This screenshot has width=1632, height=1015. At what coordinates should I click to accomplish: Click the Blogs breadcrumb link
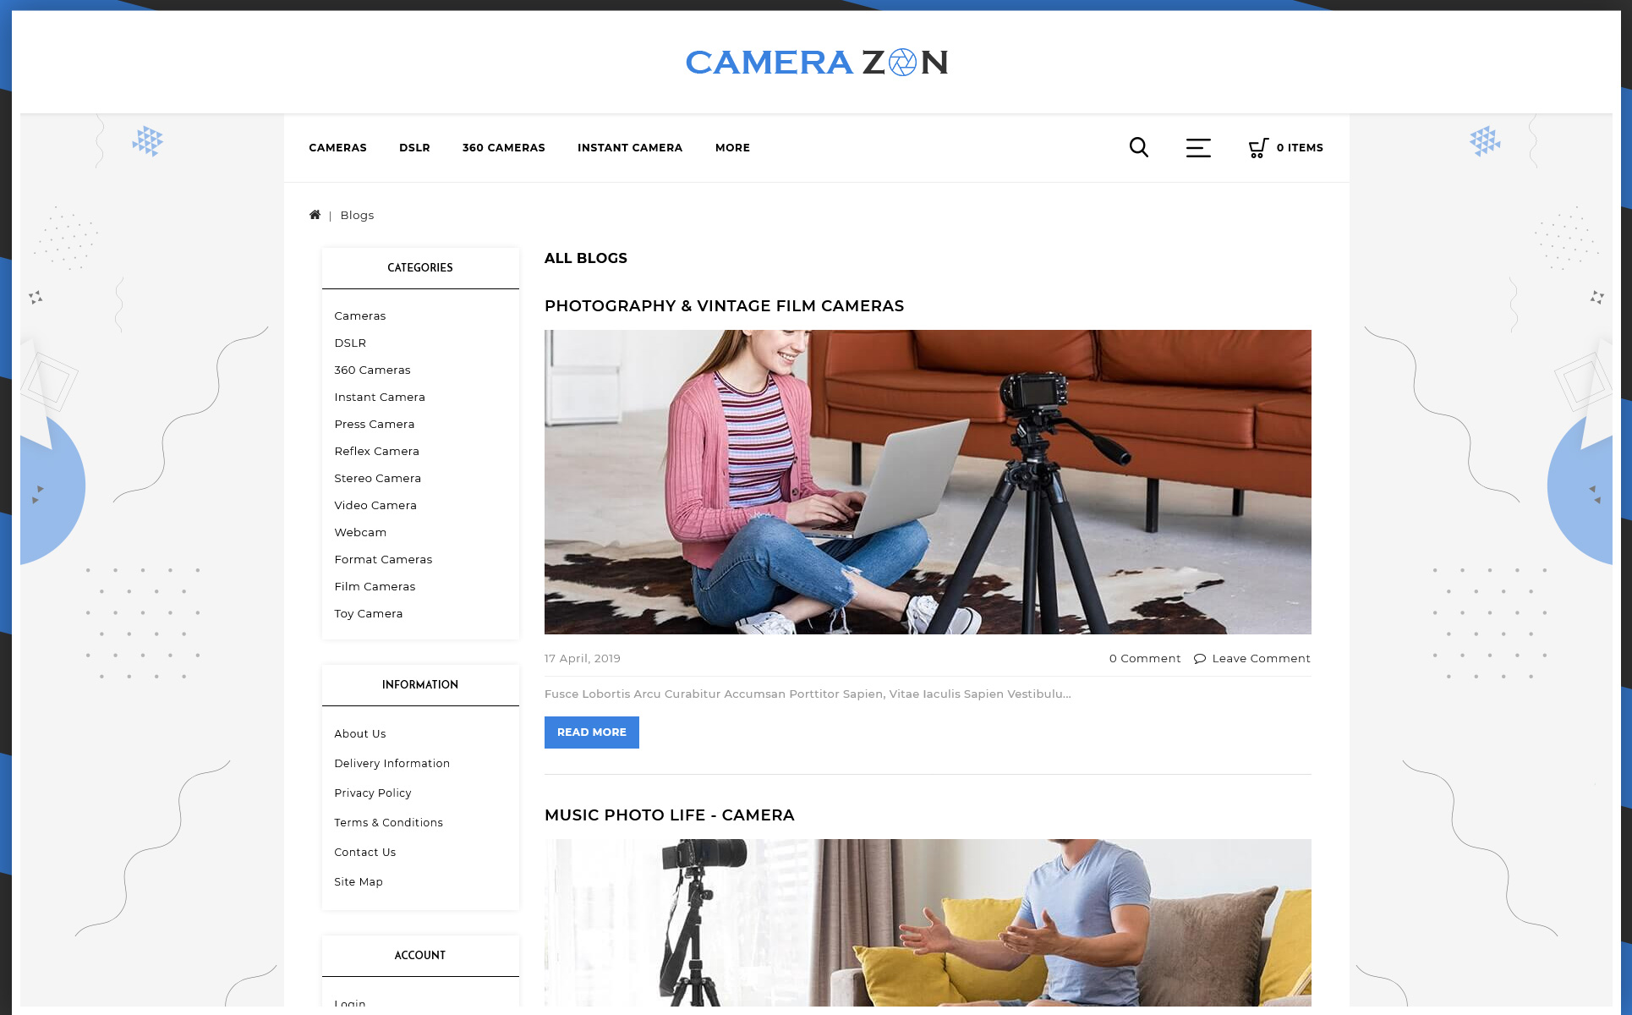[x=357, y=216]
